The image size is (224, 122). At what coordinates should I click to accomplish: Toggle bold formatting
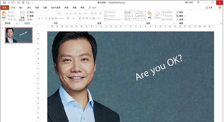tap(39, 18)
